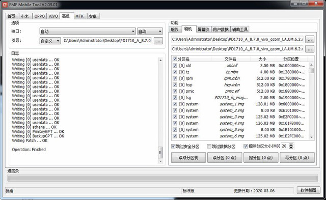326x200 pixels.
Task: Browse for boot loader file with ... button
Action: coord(158,41)
